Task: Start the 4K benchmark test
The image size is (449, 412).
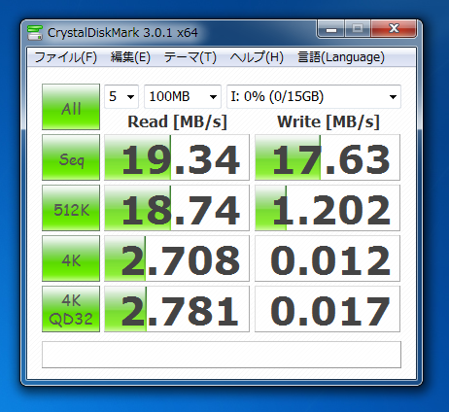Action: (71, 258)
